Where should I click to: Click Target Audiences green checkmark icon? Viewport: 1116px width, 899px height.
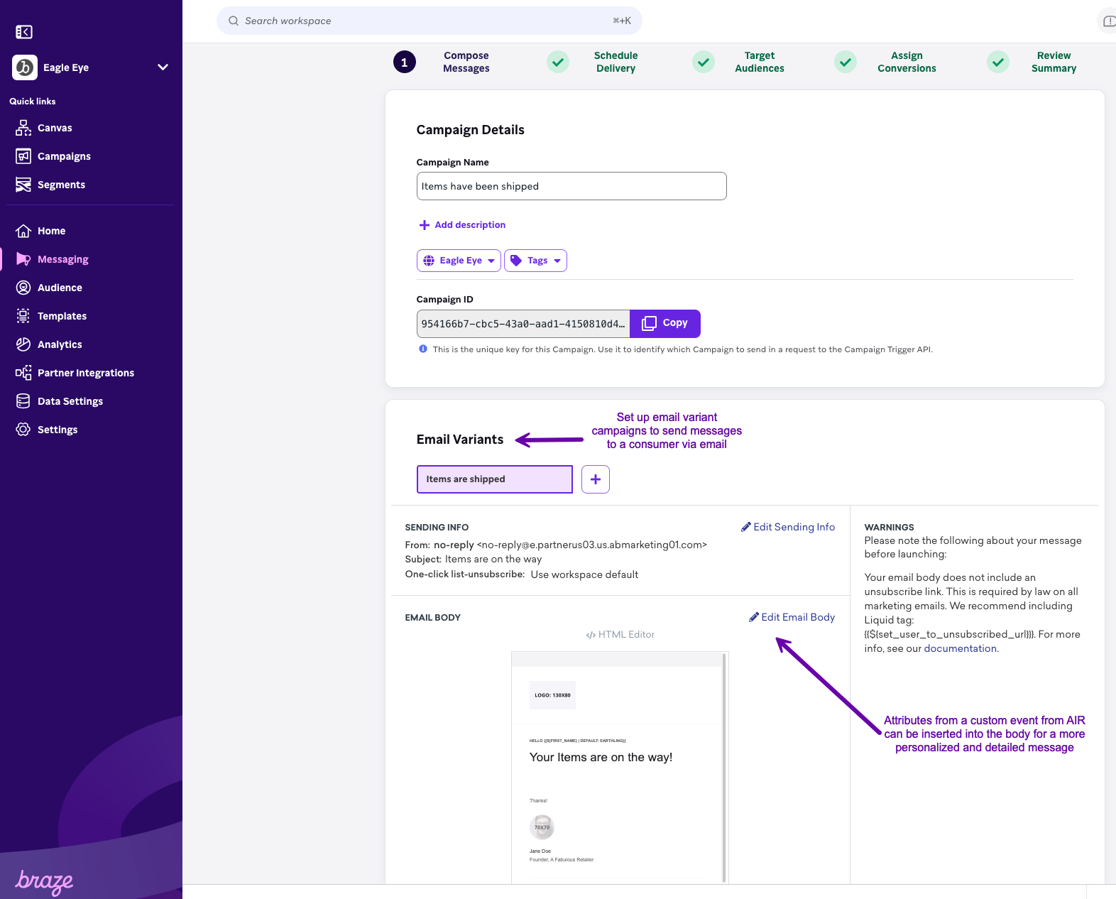click(x=704, y=62)
